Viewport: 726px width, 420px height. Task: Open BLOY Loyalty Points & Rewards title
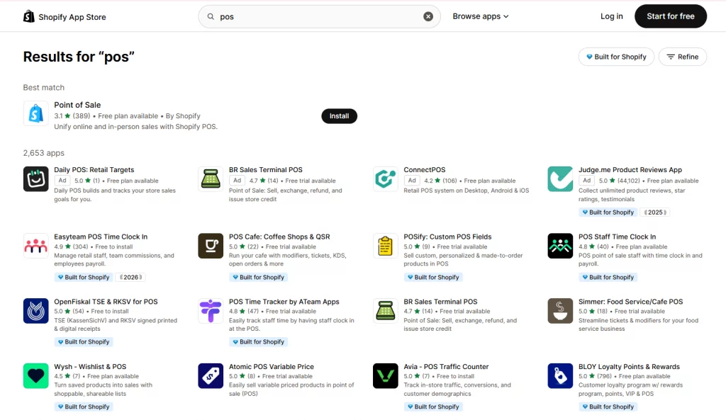point(630,366)
